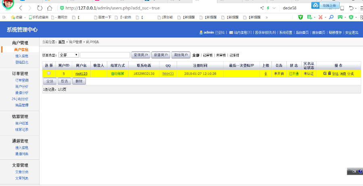Open the 结算类型 全部 dropdown
363x186 pixels.
(69, 55)
